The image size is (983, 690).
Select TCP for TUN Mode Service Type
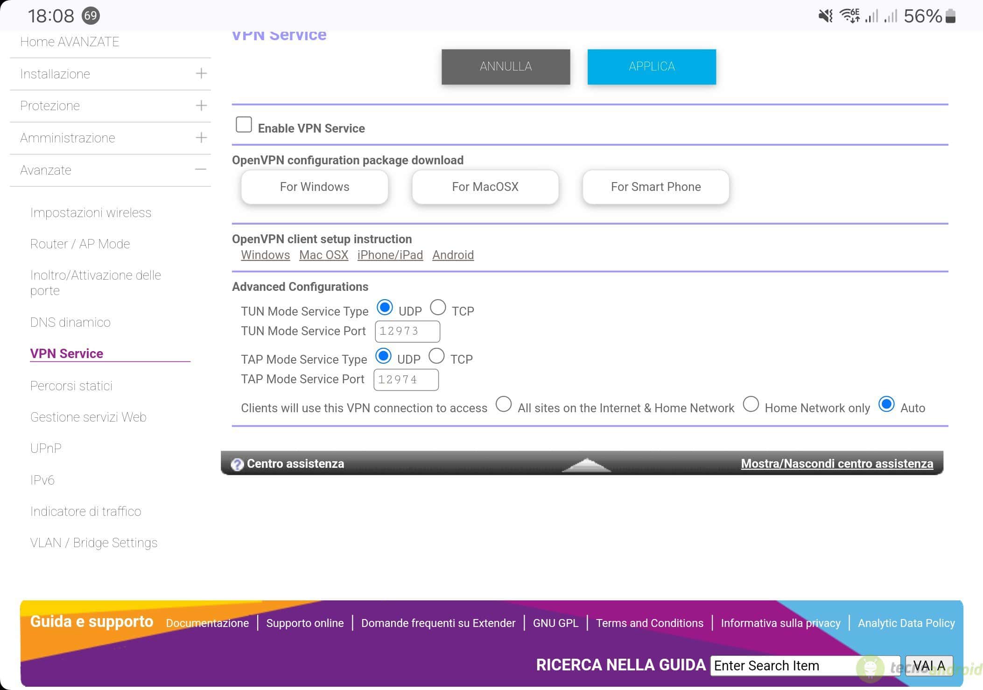(438, 308)
